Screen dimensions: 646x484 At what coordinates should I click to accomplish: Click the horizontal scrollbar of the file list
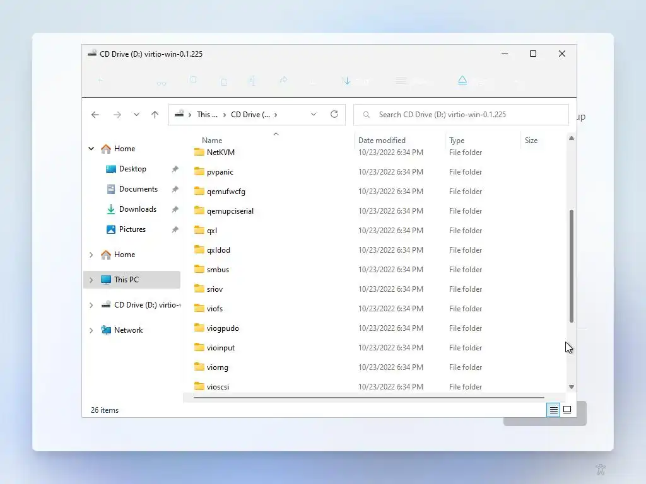pos(368,398)
